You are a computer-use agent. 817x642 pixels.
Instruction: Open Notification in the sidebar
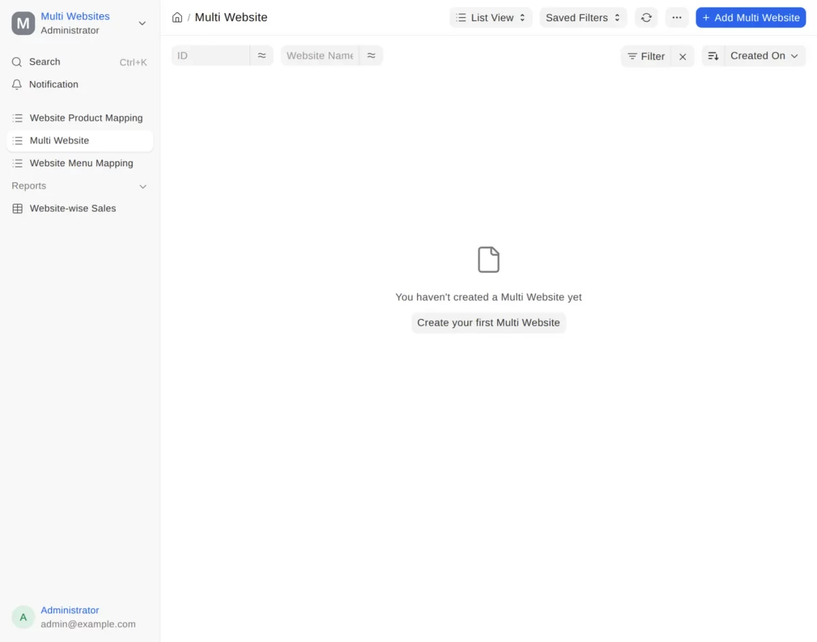pos(80,84)
